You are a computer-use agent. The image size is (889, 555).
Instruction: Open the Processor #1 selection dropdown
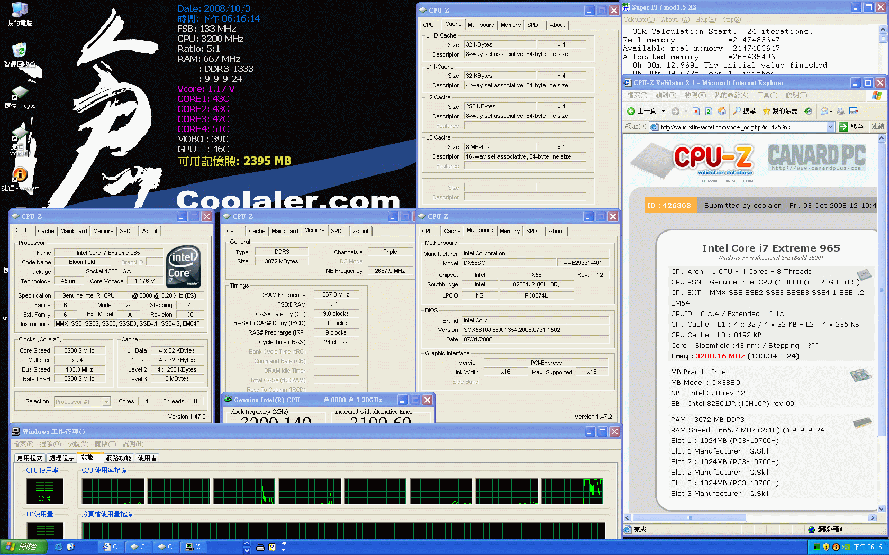(x=106, y=402)
